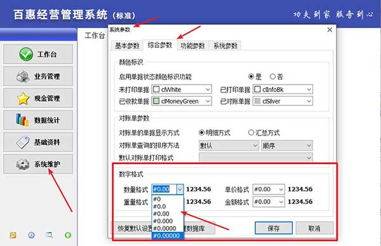Open the 顺序 sort order dropdown
This screenshot has width=381, height=246.
point(287,146)
